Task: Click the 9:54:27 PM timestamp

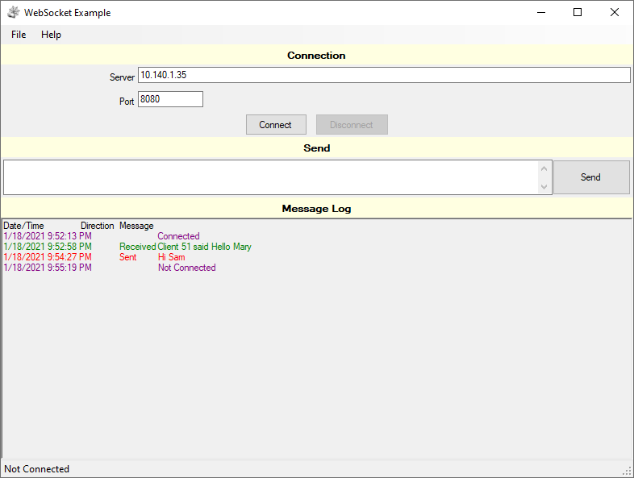Action: point(48,257)
